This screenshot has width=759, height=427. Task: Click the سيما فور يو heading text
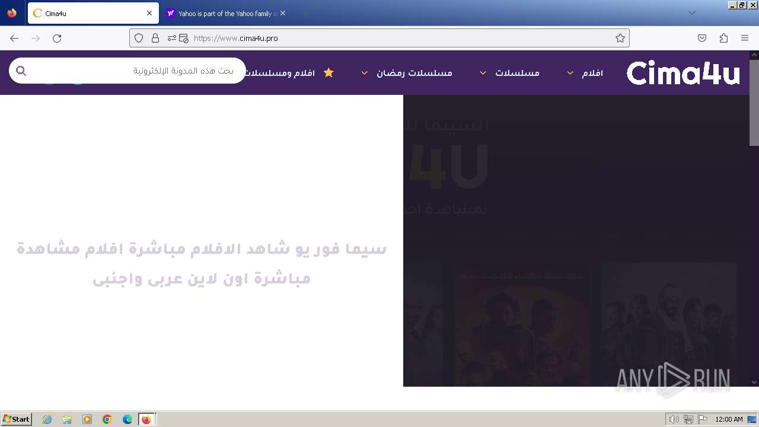tap(202, 263)
